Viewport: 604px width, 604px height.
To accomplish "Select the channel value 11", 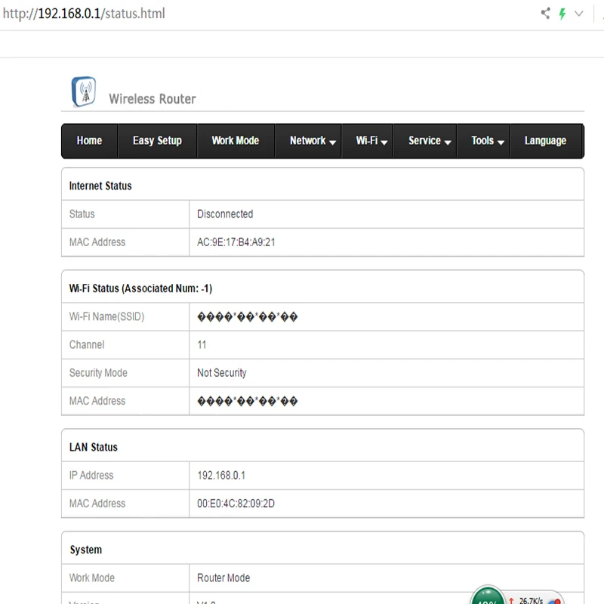I will [x=202, y=345].
